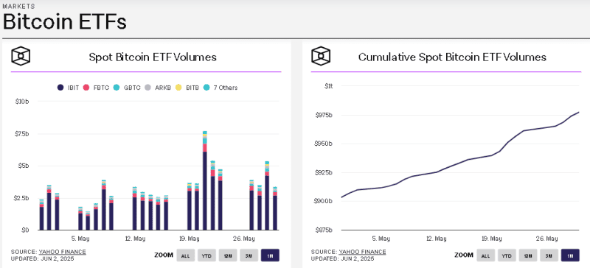Select the 1M zoom on Cumulative Volumes chart
This screenshot has width=590, height=268.
pyautogui.click(x=570, y=255)
